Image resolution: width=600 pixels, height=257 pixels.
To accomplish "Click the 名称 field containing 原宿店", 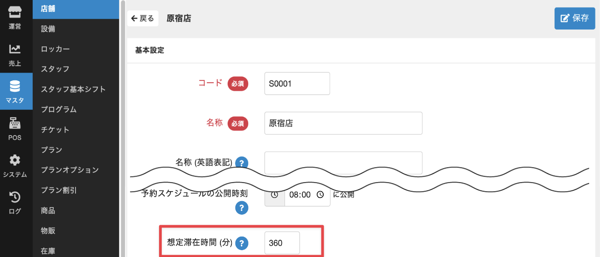I will coord(343,123).
